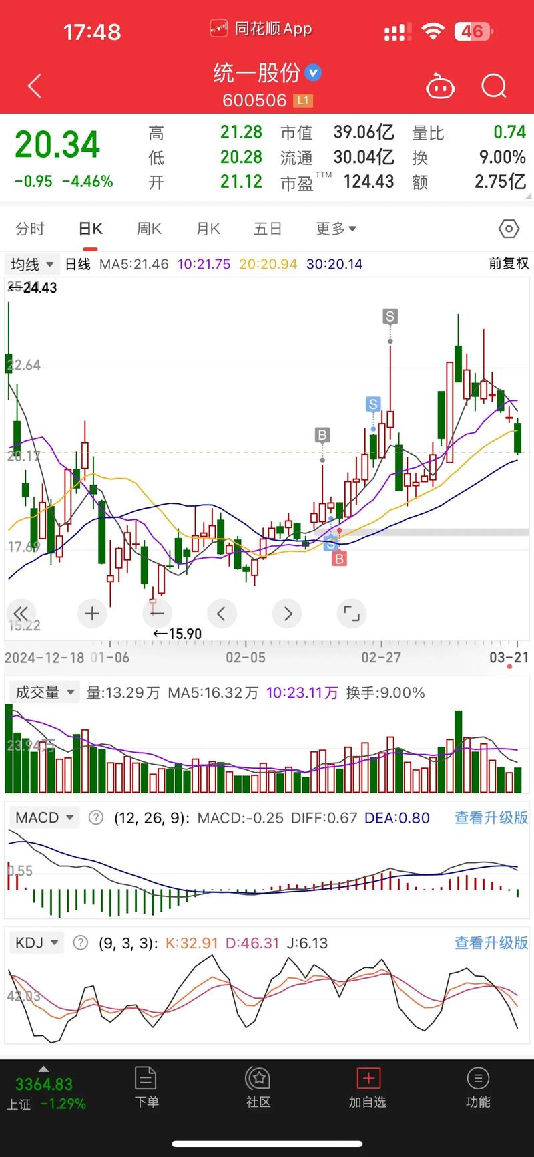Tap the search magnifier icon
This screenshot has width=534, height=1157.
pos(494,86)
